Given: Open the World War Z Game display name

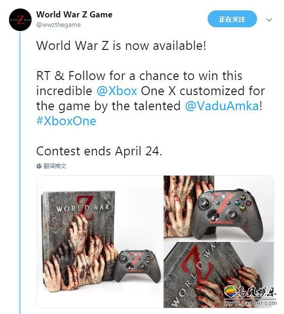Looking at the screenshot, I should point(74,15).
